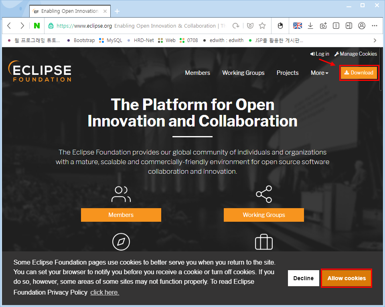Go back with the browser back arrow

point(9,26)
